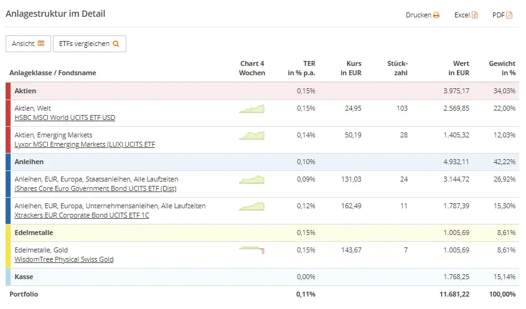526x309 pixels.
Task: Open WisdomTree Physical Swiss Gold link
Action: [63, 259]
